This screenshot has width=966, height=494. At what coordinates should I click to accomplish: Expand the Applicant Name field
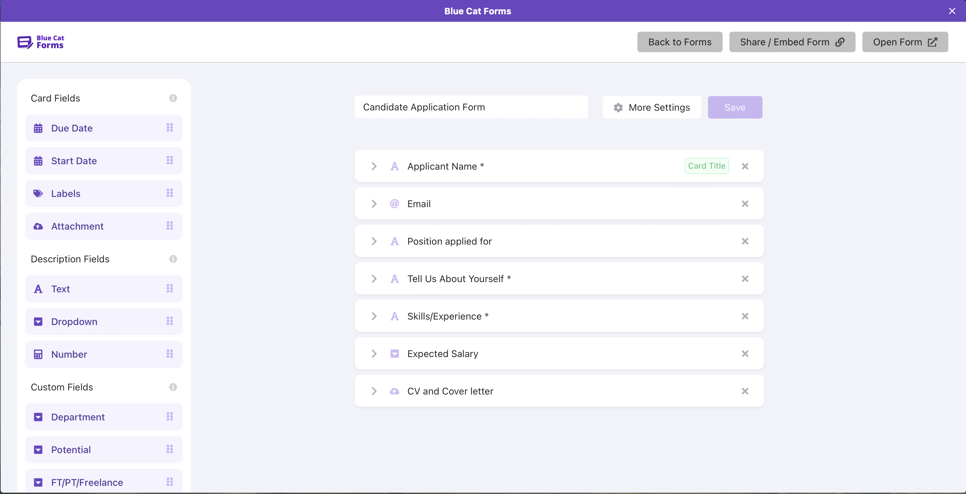click(x=374, y=166)
